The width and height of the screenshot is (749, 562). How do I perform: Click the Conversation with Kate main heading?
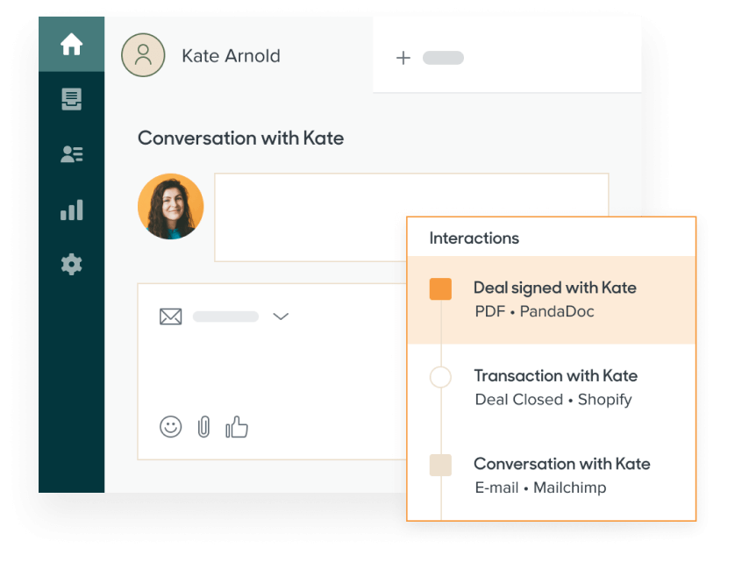click(240, 138)
